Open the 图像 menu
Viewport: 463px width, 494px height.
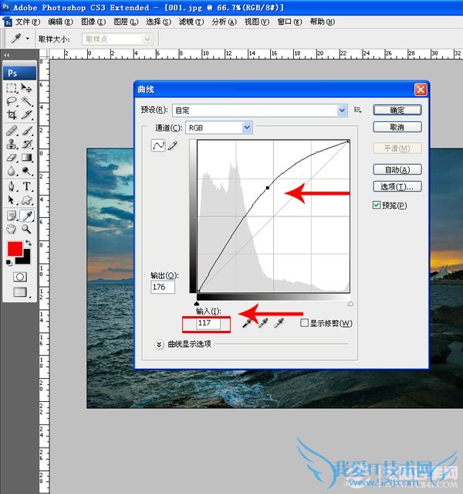click(x=93, y=22)
